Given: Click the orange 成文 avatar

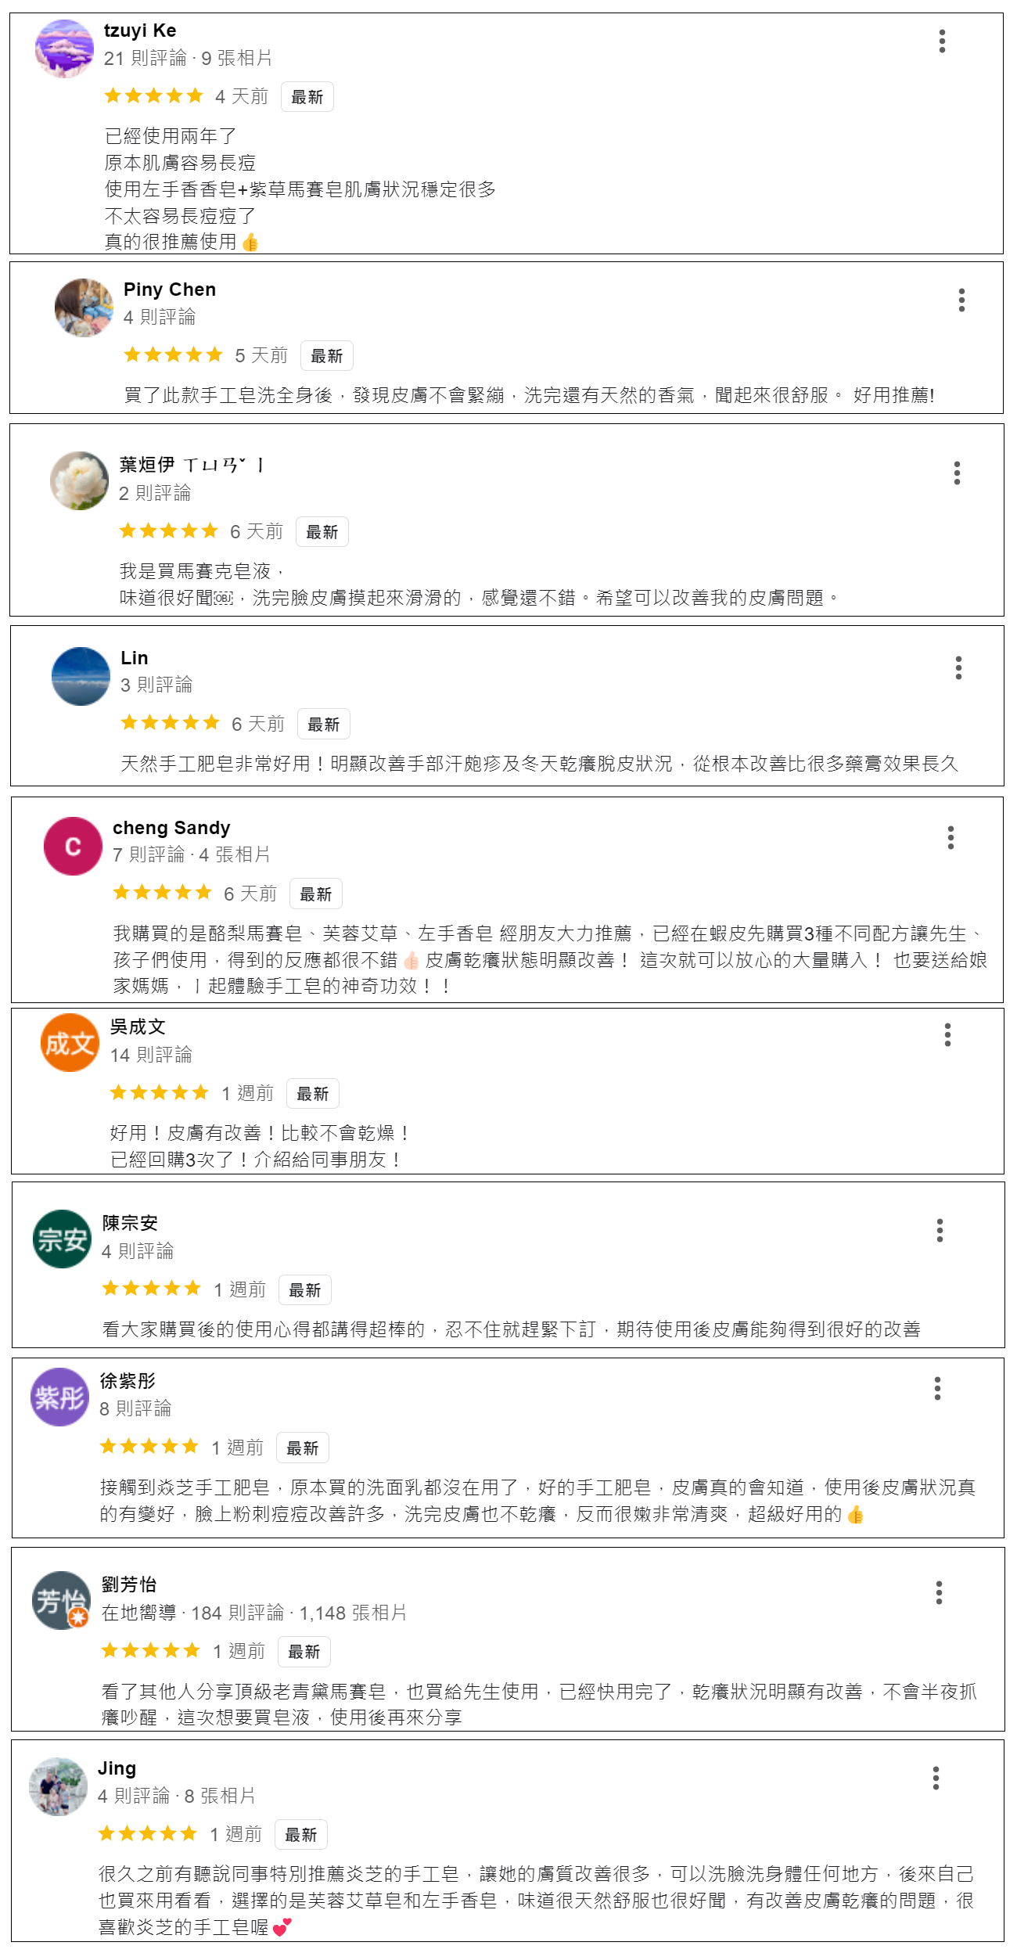Looking at the screenshot, I should 70,1042.
